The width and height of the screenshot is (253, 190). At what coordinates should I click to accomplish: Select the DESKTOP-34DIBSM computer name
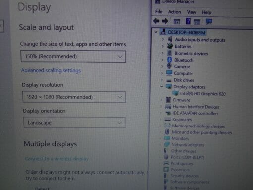187,32
